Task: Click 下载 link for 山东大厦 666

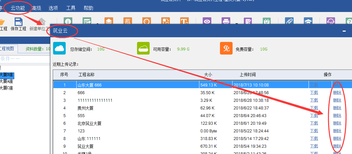Action: (314, 85)
